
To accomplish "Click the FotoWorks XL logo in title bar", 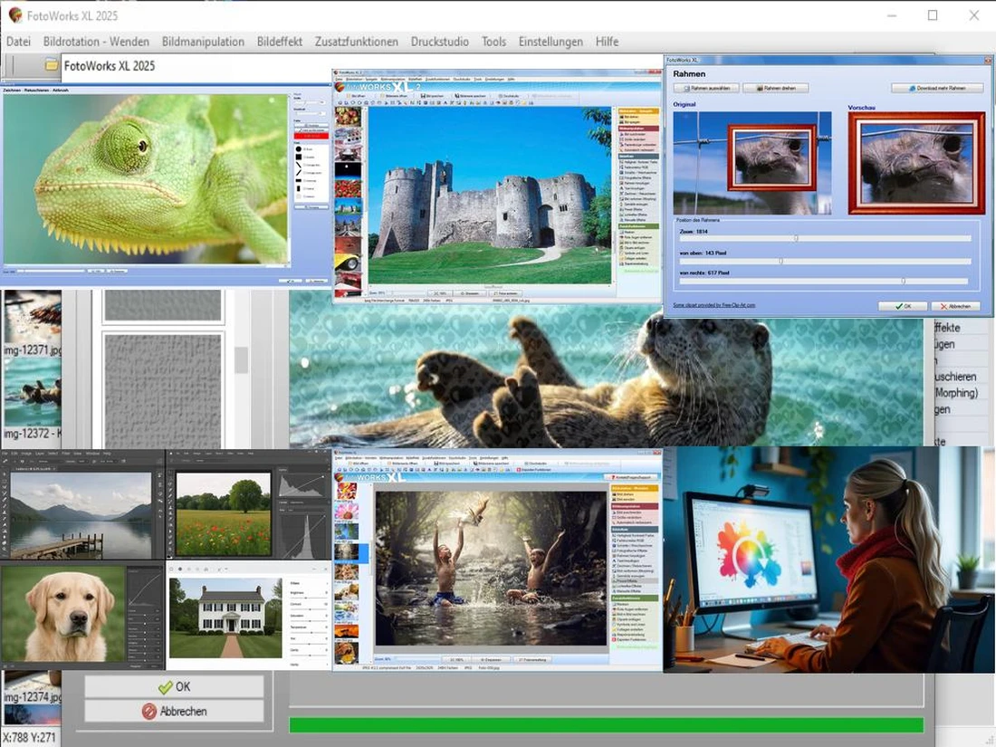I will click(x=15, y=15).
